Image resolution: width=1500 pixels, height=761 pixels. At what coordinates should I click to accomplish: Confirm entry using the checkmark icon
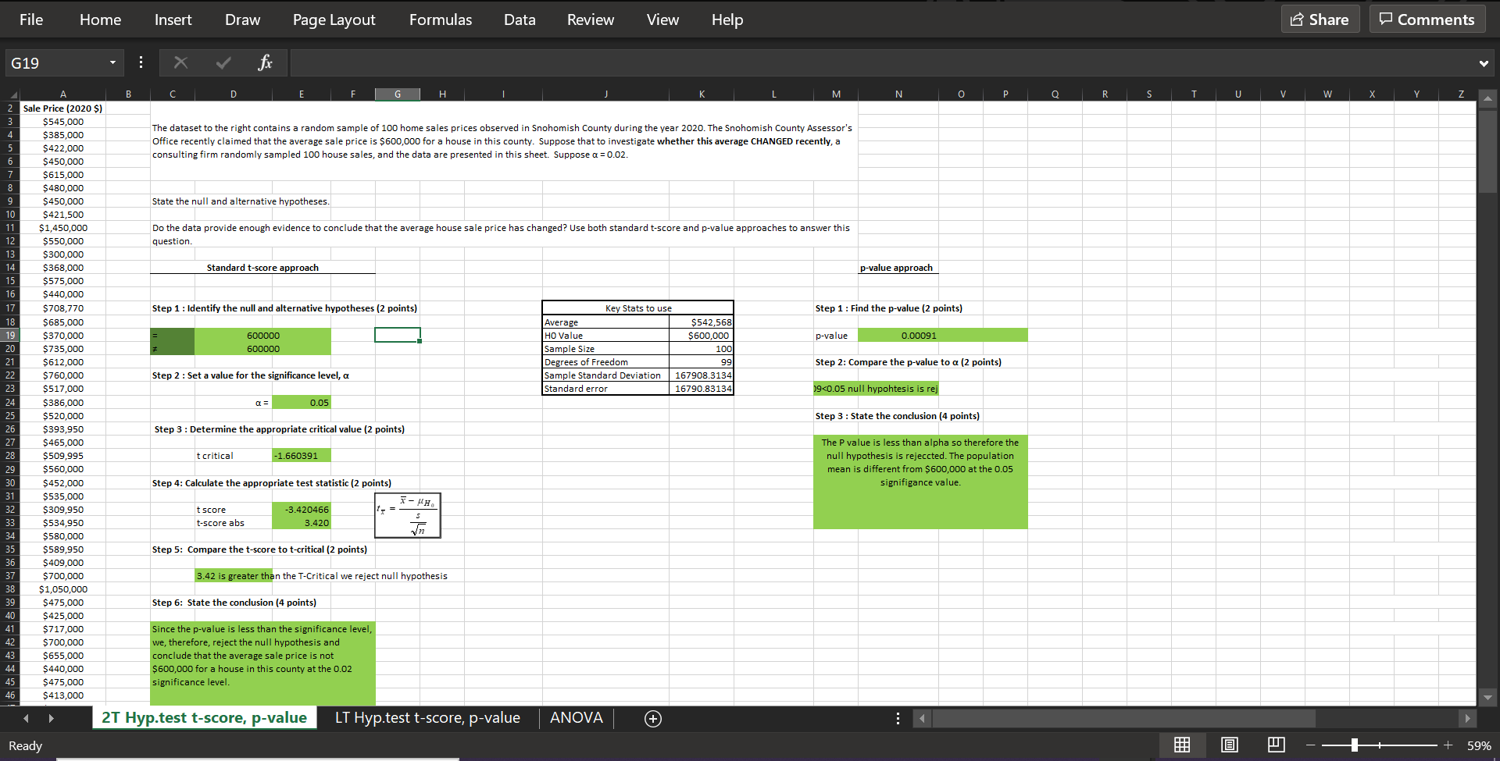click(x=223, y=62)
